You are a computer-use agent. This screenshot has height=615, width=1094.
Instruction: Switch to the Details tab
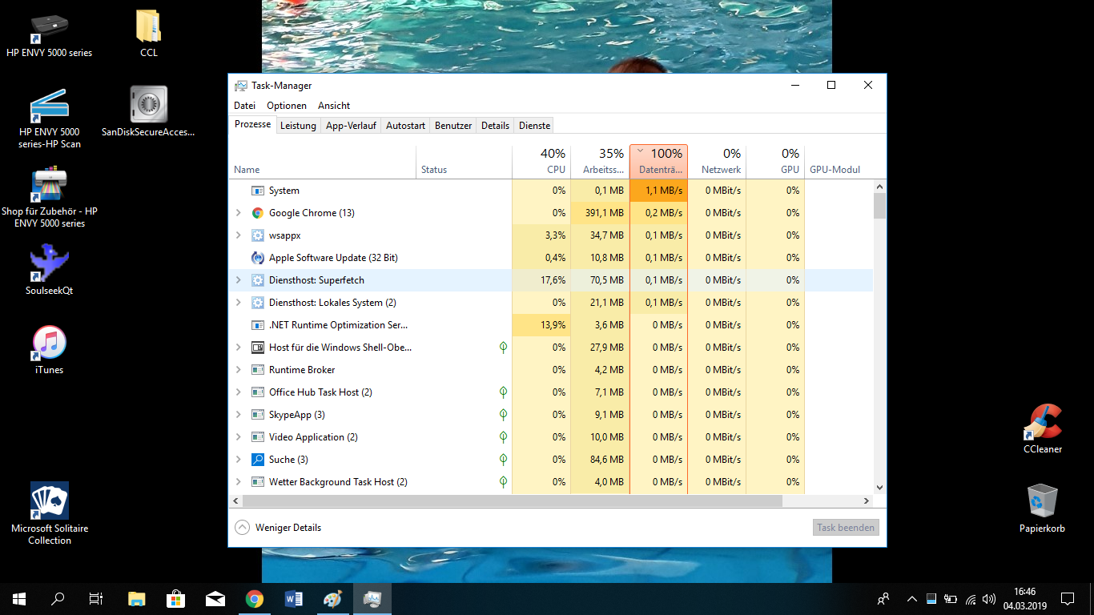[495, 126]
